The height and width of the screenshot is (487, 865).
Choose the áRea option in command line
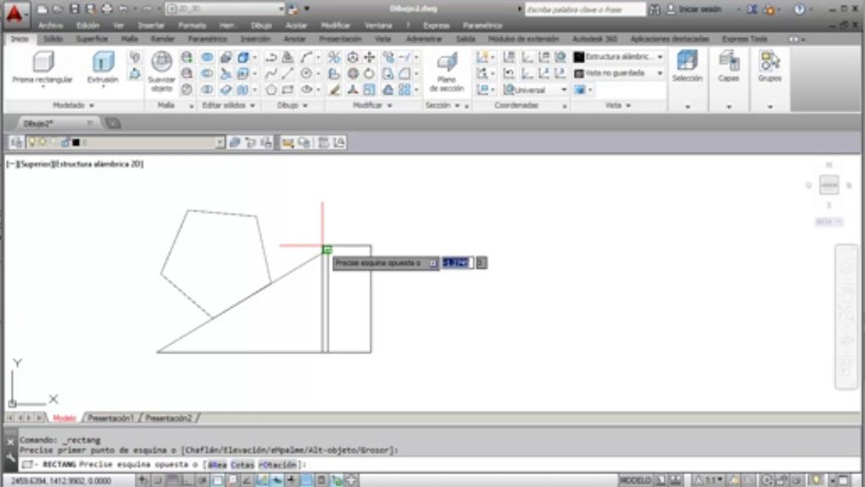click(x=216, y=465)
